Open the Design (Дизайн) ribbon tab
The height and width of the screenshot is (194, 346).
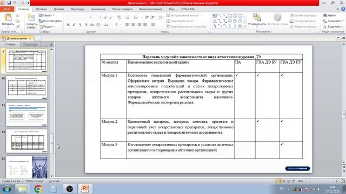tap(59, 9)
